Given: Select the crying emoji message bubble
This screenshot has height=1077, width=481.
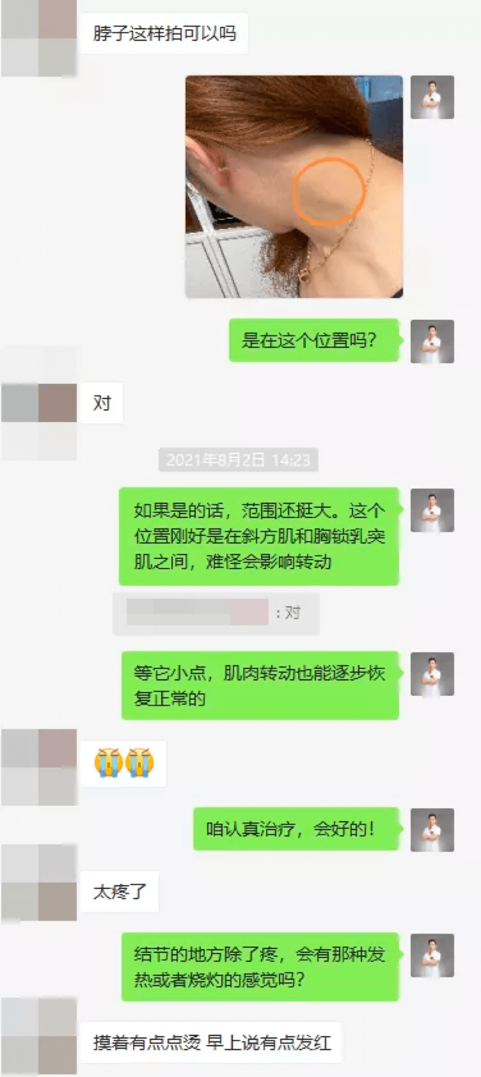Looking at the screenshot, I should click(123, 763).
